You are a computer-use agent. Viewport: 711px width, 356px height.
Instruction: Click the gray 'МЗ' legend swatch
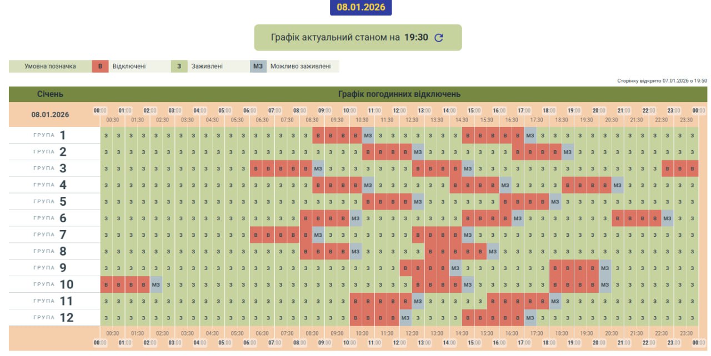click(258, 67)
